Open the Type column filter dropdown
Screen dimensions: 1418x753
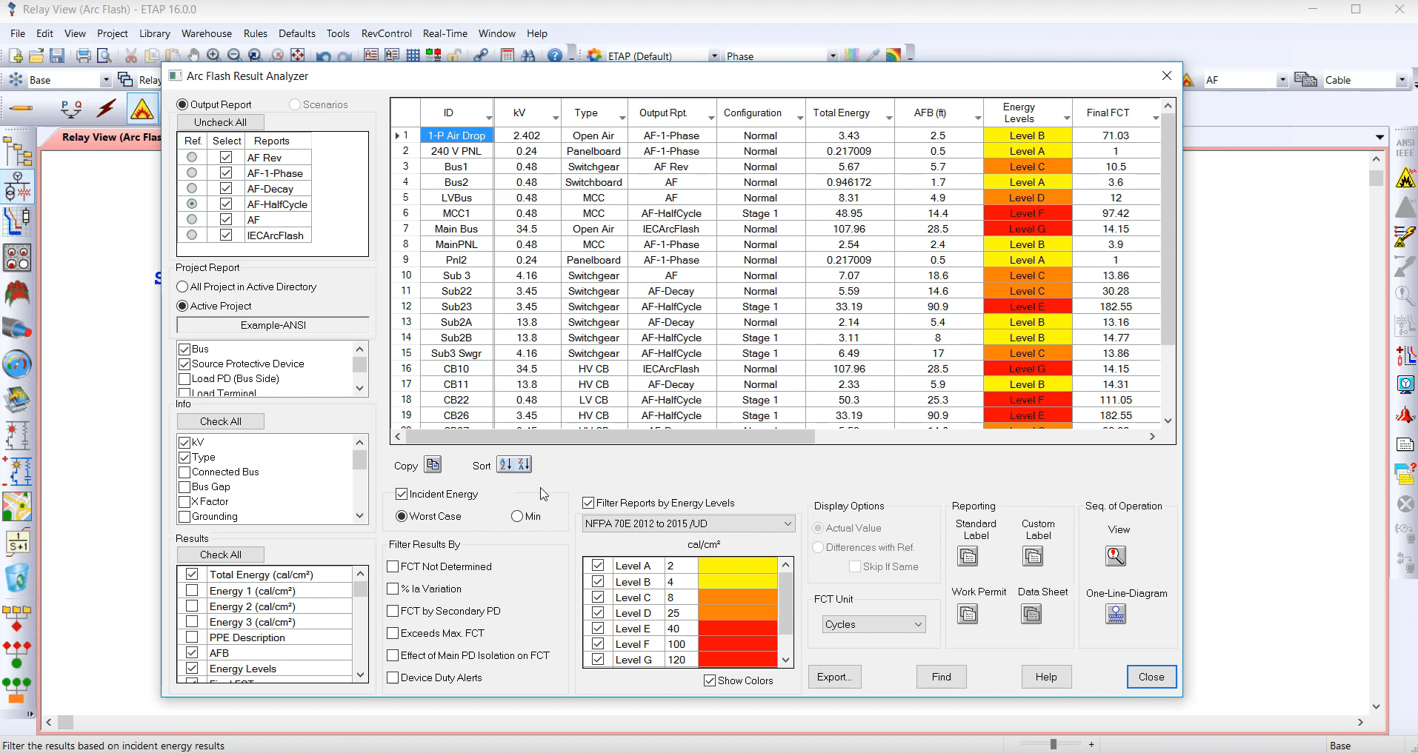(622, 118)
